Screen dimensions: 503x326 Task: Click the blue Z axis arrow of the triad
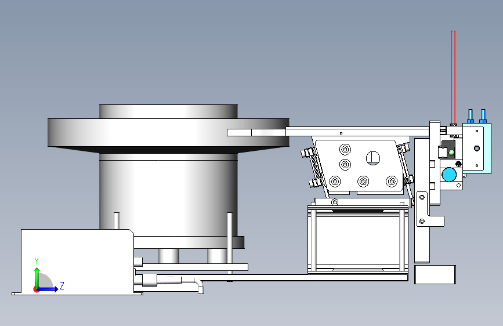[x=48, y=289]
